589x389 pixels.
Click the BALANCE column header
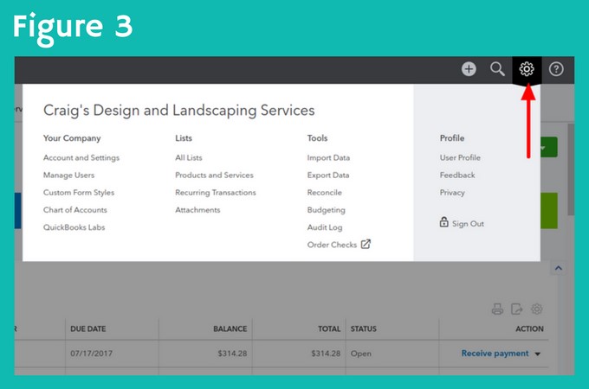230,328
